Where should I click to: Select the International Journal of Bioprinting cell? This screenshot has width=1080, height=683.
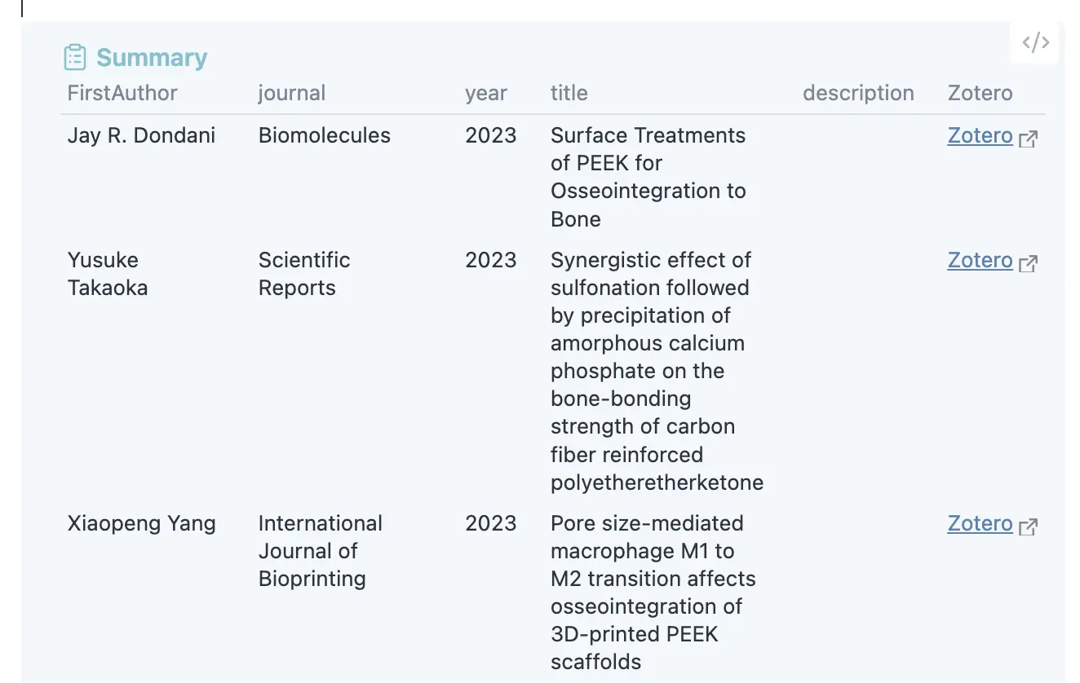(x=320, y=551)
